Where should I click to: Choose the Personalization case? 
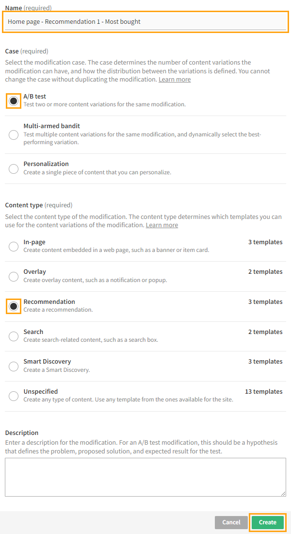coord(13,168)
